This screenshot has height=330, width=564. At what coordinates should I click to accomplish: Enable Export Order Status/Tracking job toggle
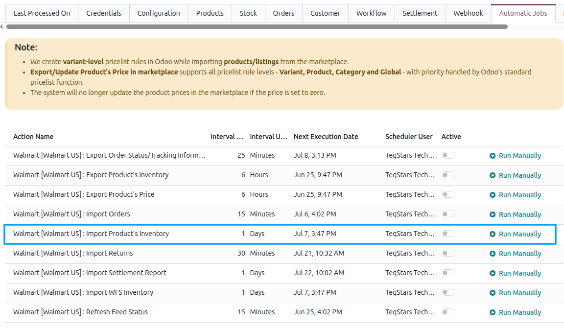pyautogui.click(x=448, y=155)
